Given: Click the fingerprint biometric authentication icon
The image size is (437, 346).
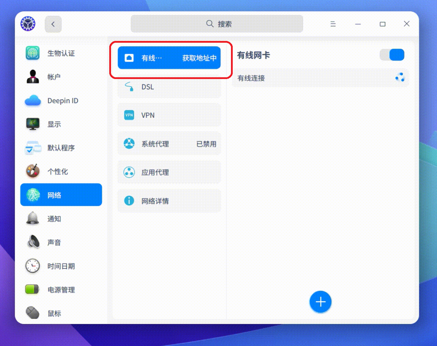Looking at the screenshot, I should [33, 53].
